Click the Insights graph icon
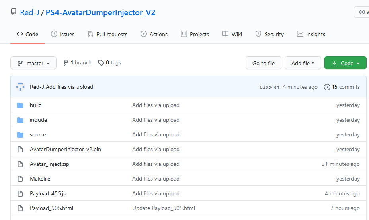The height and width of the screenshot is (220, 369). click(300, 34)
